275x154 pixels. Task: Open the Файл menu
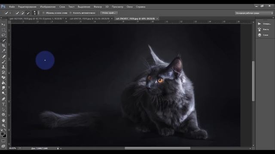12,7
